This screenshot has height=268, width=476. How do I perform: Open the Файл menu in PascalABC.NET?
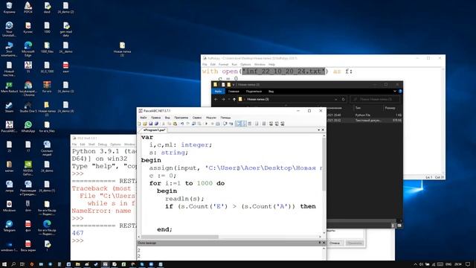tap(144, 118)
